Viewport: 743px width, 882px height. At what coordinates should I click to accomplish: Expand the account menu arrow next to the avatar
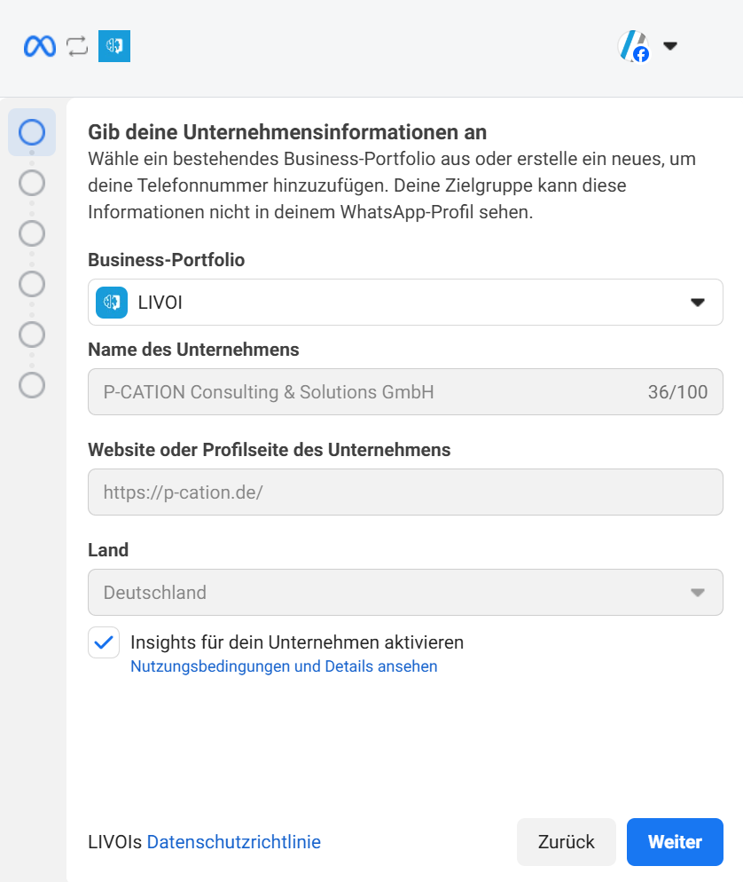(670, 45)
